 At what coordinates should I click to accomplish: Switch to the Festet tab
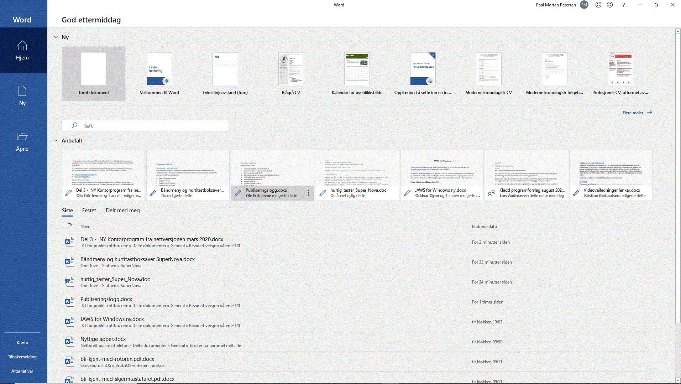[x=89, y=211]
